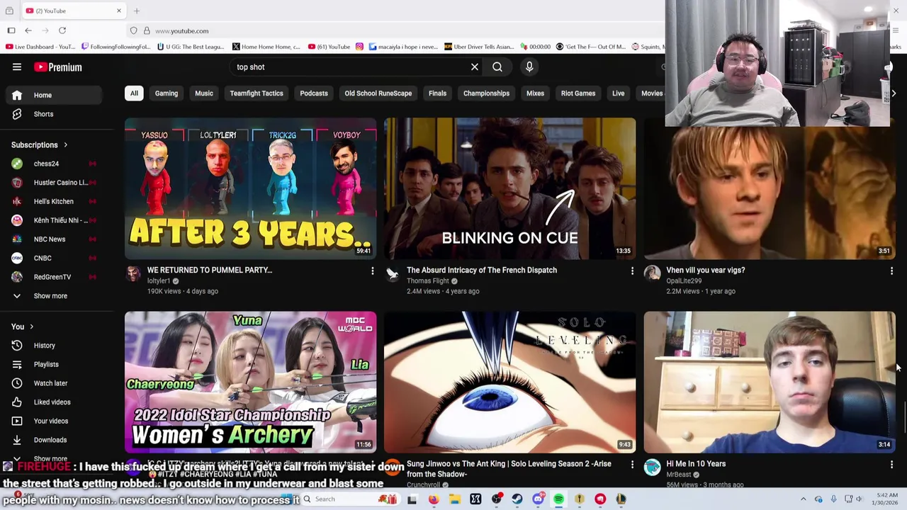Image resolution: width=907 pixels, height=510 pixels.
Task: Open the Live Dashboard bookmark
Action: click(40, 47)
